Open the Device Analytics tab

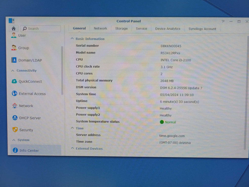168,29
